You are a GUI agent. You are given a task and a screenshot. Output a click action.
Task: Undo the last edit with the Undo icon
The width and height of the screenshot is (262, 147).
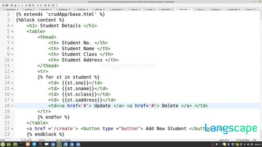38,5
